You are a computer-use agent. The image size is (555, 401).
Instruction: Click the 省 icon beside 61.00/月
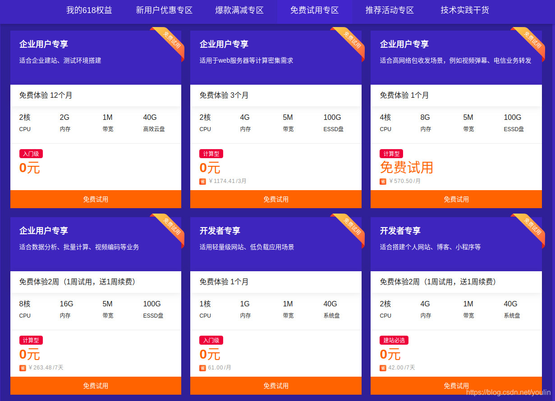203,368
